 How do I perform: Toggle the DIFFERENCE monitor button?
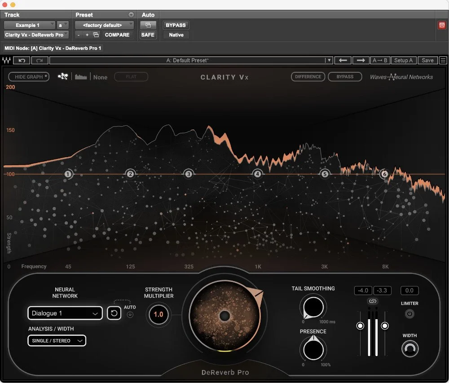(308, 77)
